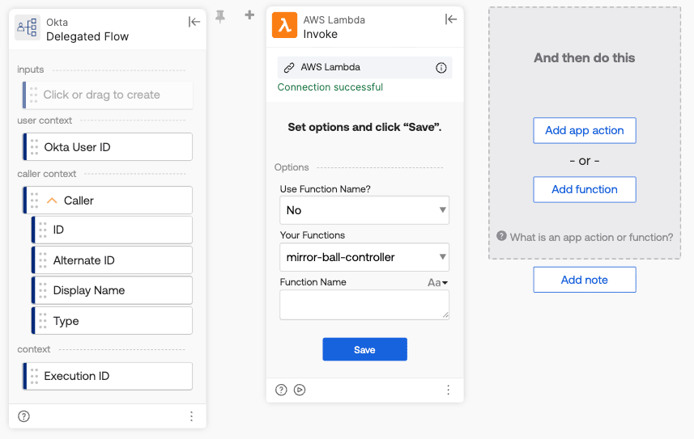
Task: Click the question mark icon beside app action help
Action: 501,235
